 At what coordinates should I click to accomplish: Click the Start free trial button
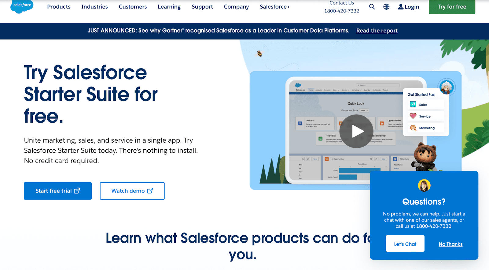[58, 191]
